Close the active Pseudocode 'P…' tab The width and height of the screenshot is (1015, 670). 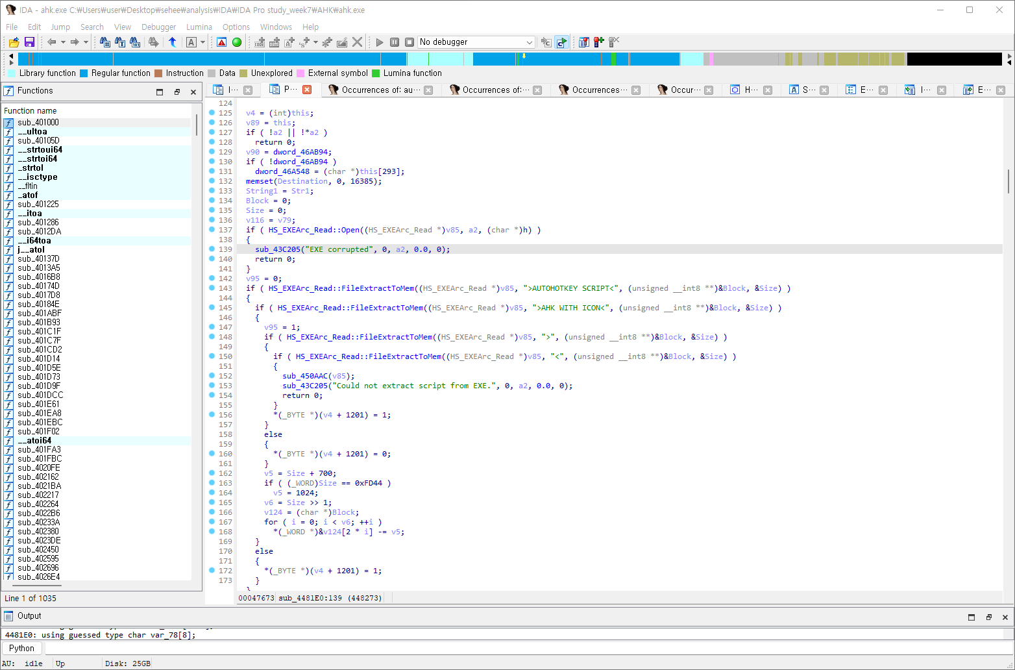tap(307, 90)
